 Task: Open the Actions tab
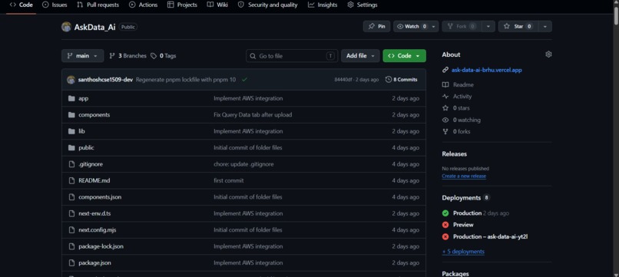point(144,5)
